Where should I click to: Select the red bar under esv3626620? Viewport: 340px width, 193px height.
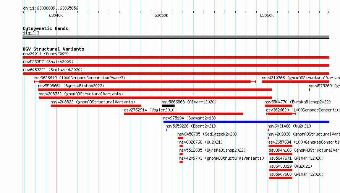coord(281,114)
